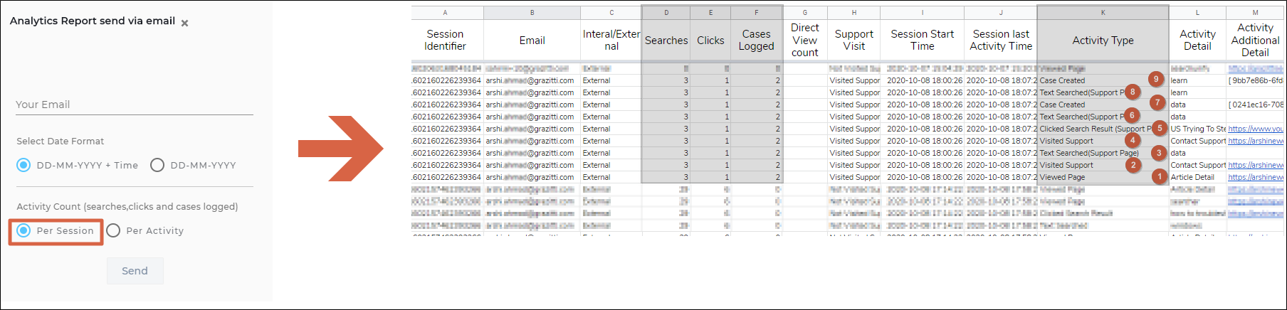Click red marker number 3
Image resolution: width=1287 pixels, height=310 pixels.
pos(1159,153)
